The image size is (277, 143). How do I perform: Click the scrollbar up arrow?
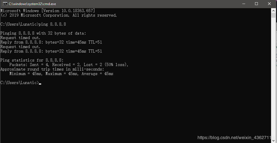(273, 10)
